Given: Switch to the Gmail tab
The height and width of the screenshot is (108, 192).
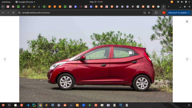Looking at the screenshot, I should click(81, 7).
